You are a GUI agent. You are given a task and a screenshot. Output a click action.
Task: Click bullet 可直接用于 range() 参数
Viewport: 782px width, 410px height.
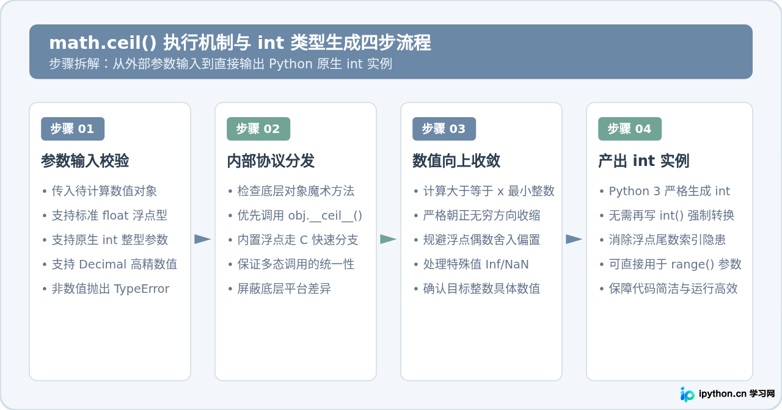(x=670, y=264)
